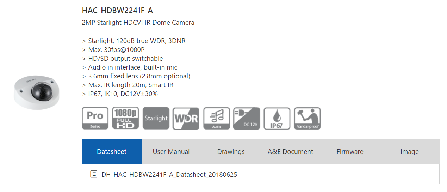Open the Drawings tab

231,152
